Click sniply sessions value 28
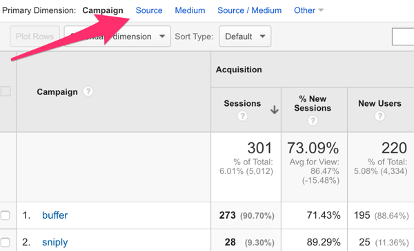This screenshot has width=414, height=251. coord(230,242)
